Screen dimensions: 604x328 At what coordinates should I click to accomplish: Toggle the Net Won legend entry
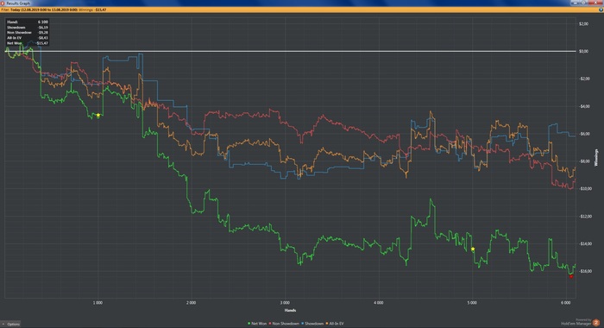point(257,324)
